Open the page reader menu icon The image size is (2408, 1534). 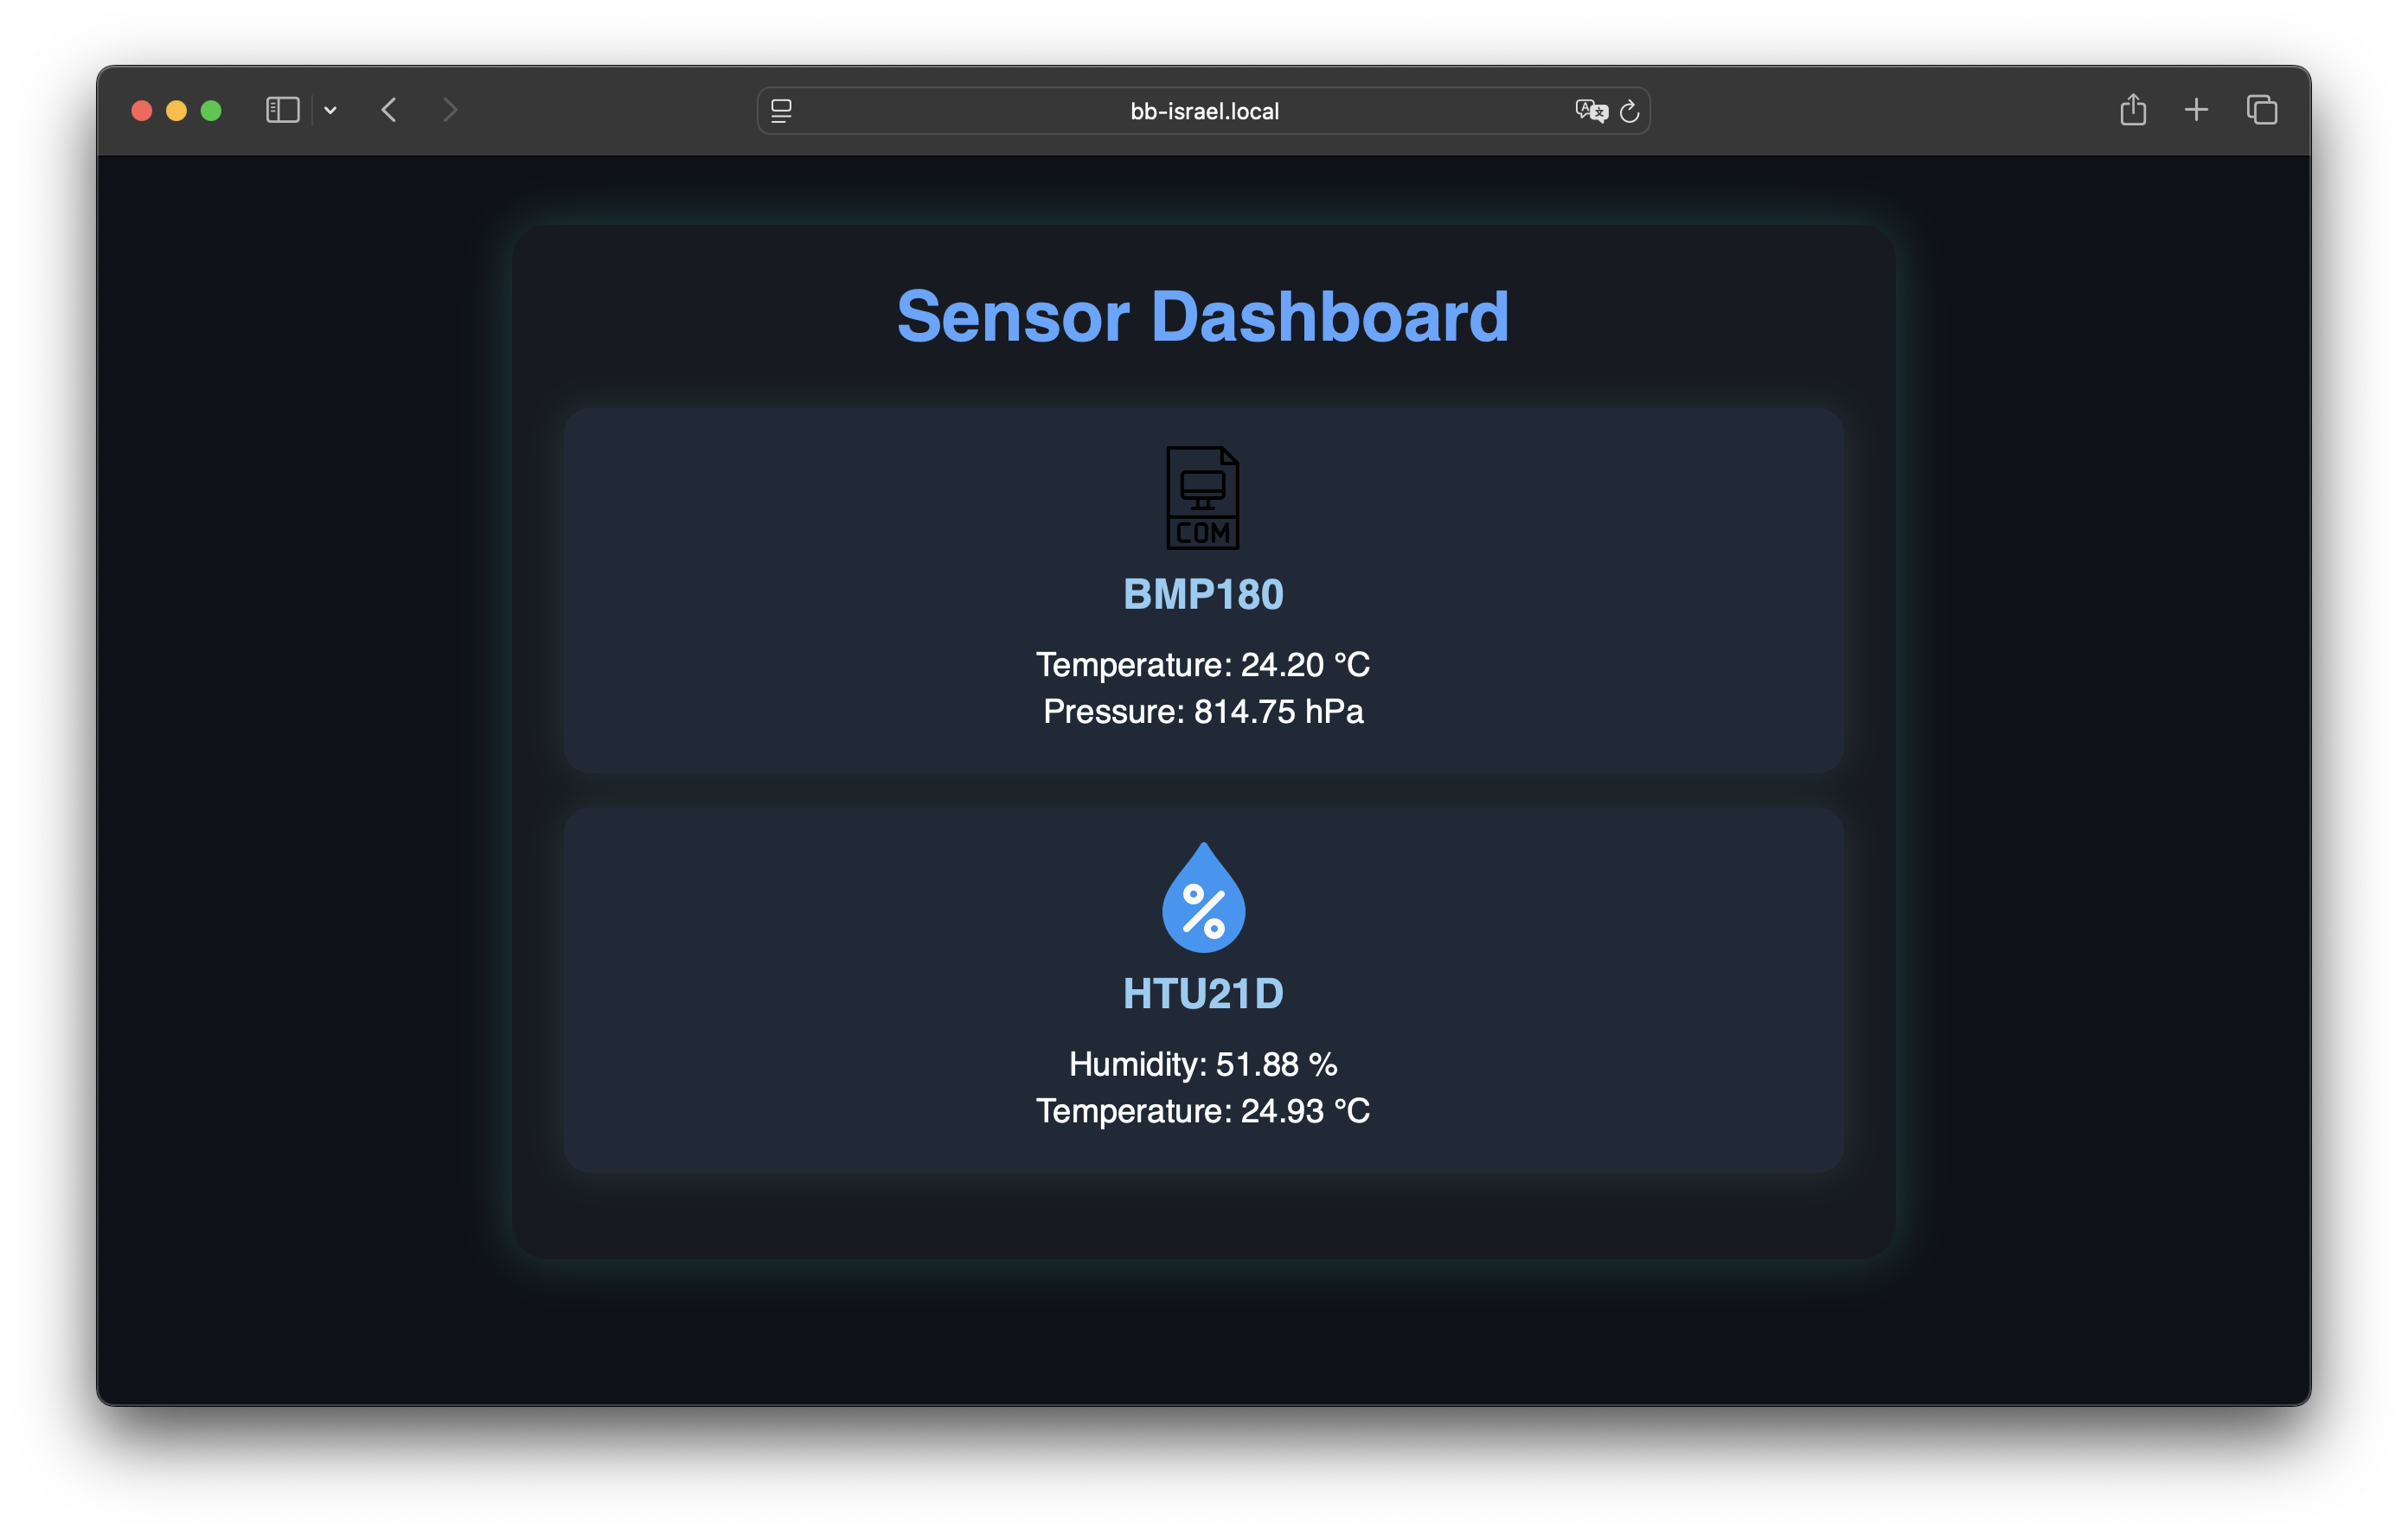[x=781, y=111]
